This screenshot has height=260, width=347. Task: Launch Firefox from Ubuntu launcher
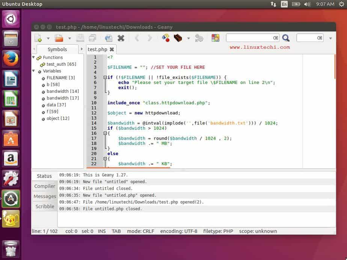point(11,59)
